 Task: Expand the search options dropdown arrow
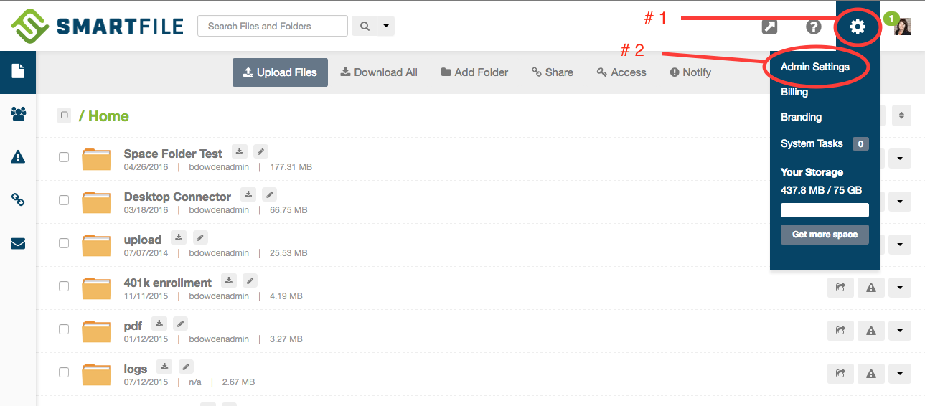pyautogui.click(x=386, y=27)
